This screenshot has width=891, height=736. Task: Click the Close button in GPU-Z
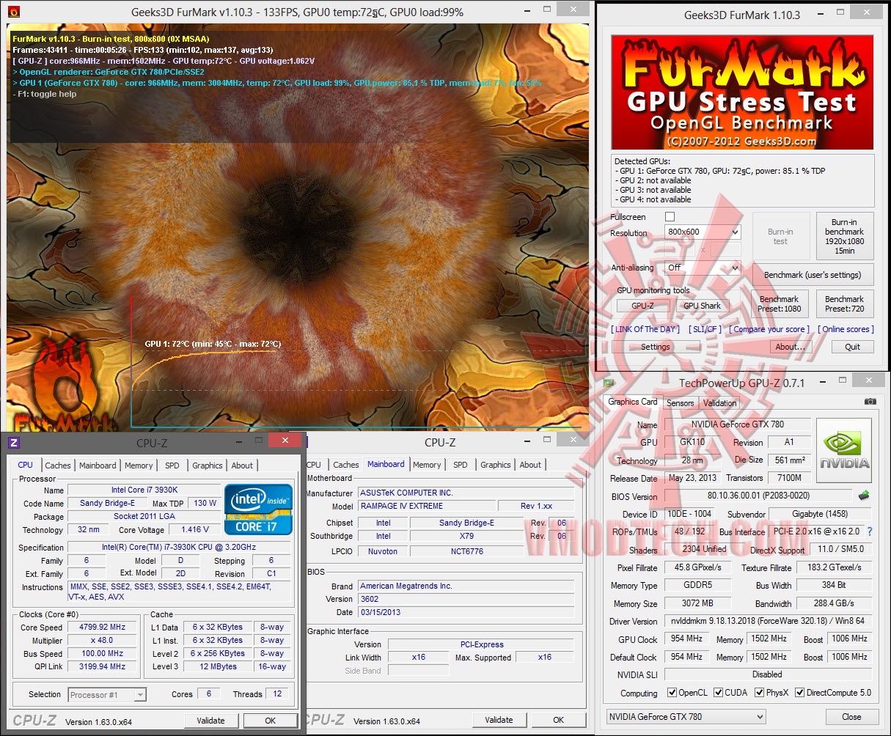point(851,717)
